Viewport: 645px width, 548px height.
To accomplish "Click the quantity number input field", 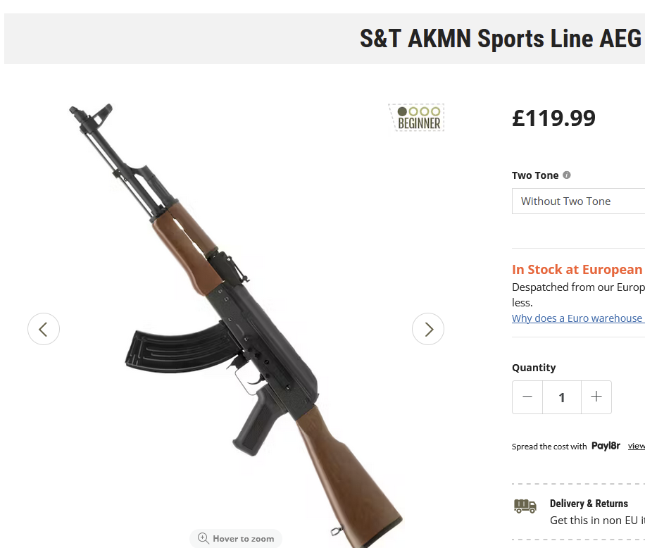I will [x=562, y=397].
